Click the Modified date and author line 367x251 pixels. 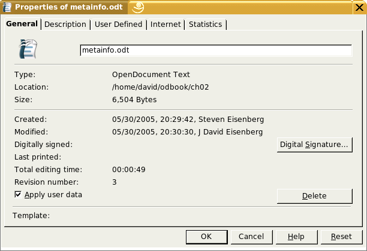[x=187, y=132]
